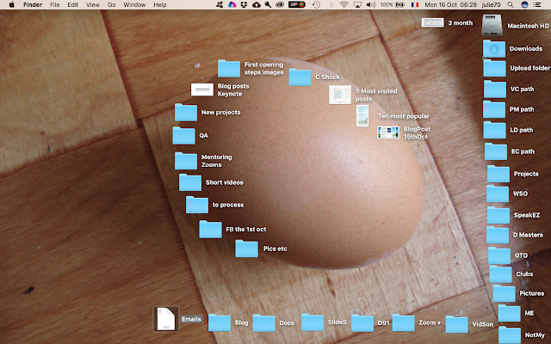Screen dimensions: 551x344
Task: Select the Docs folder
Action: [264, 323]
